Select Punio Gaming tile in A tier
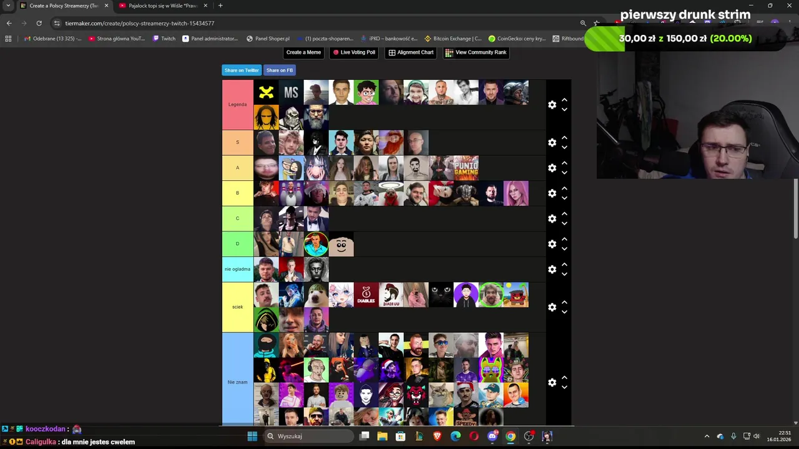Screen dimensions: 799x449 coord(466,168)
